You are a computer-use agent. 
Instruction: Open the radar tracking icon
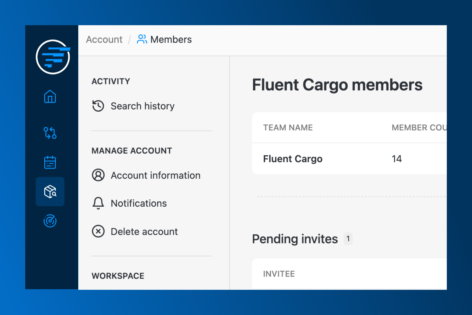pos(50,221)
